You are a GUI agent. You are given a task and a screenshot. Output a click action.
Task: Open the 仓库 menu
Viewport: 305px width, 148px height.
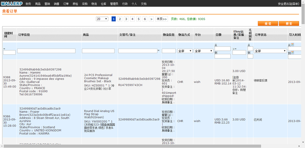[103, 4]
